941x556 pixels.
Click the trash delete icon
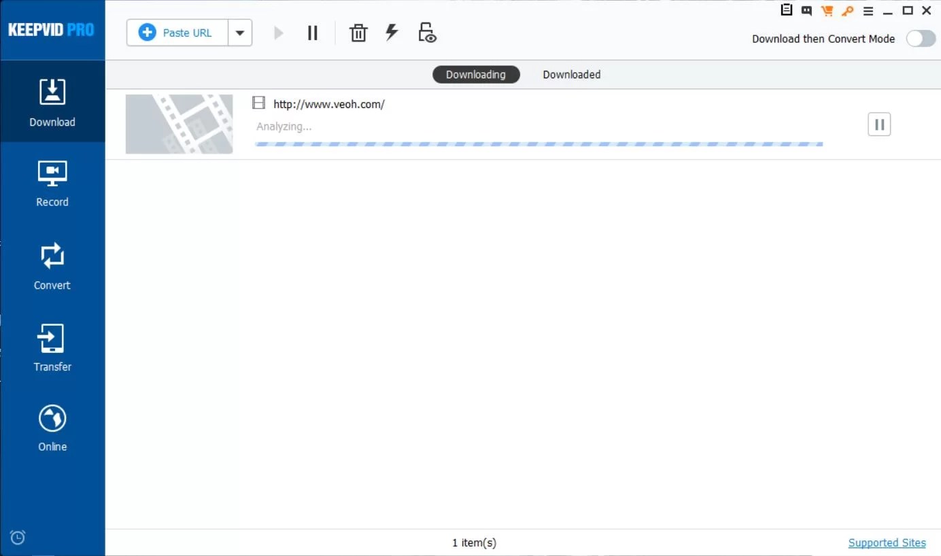pos(358,33)
